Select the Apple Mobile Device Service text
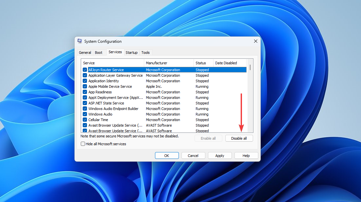The image size is (361, 202). tap(110, 86)
